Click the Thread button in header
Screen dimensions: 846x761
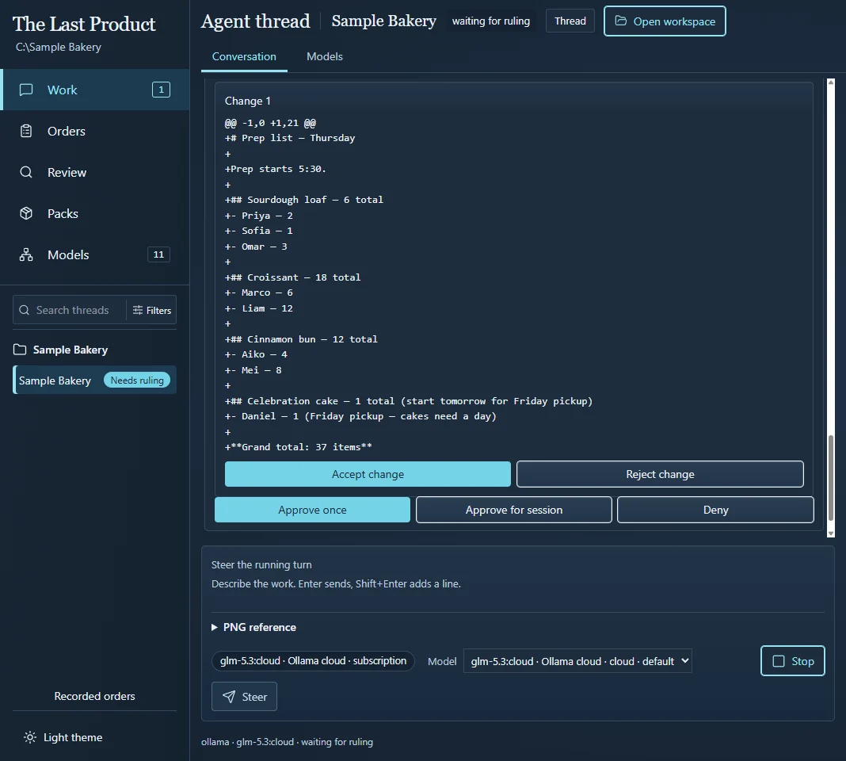570,21
